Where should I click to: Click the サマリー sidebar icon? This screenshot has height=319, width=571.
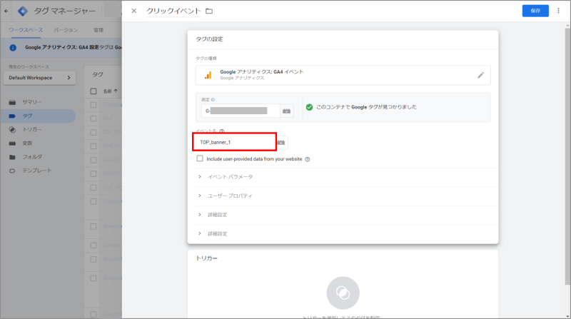(x=12, y=102)
